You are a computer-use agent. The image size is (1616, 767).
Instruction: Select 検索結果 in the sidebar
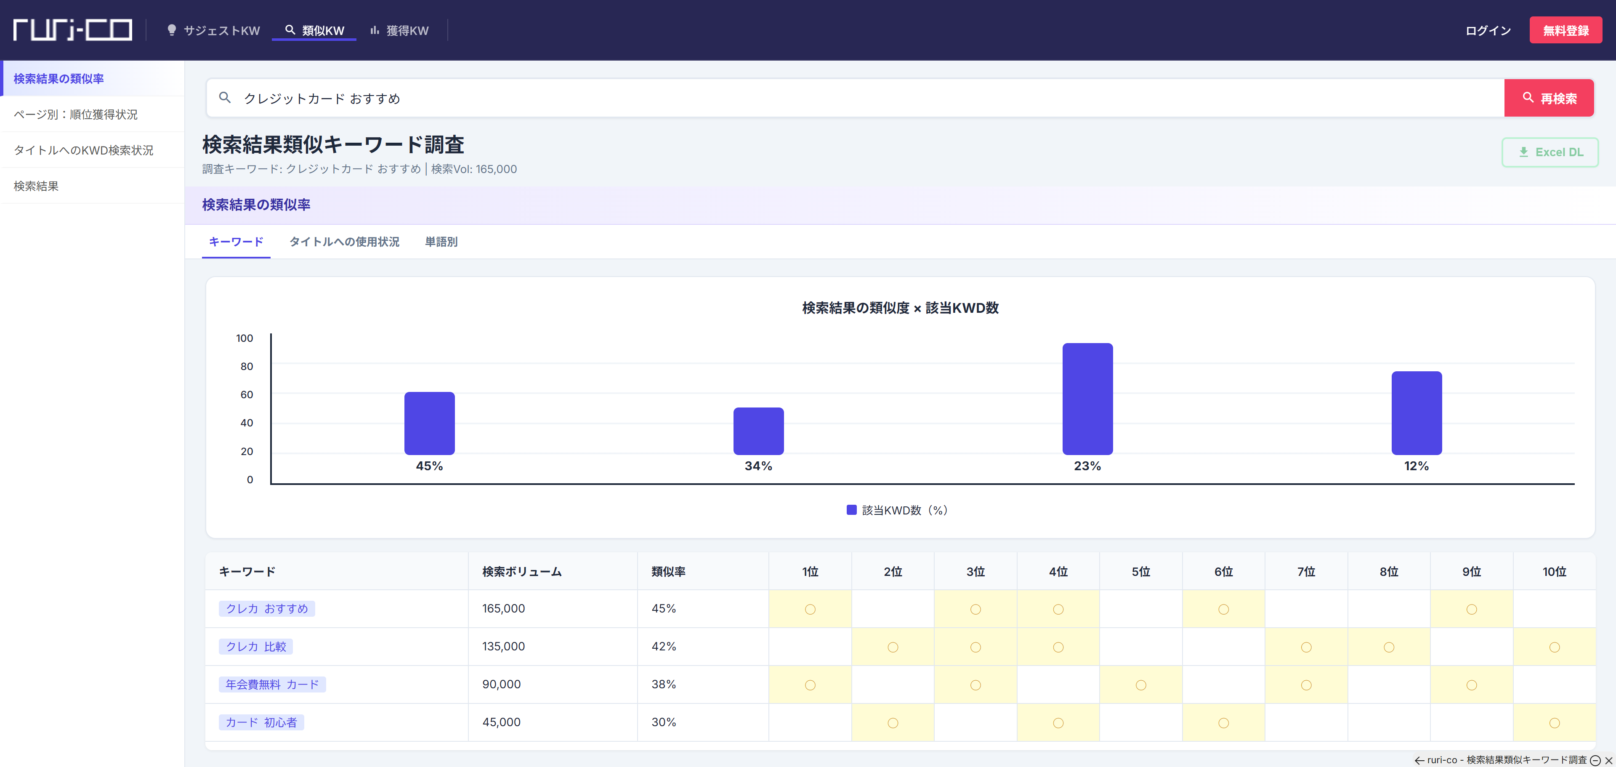click(x=92, y=186)
